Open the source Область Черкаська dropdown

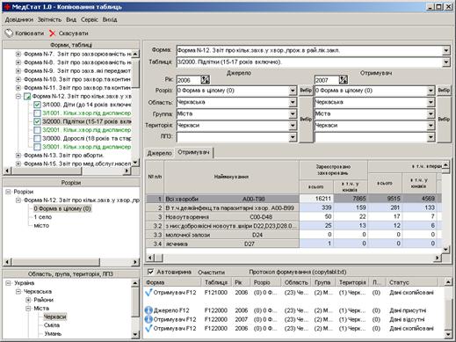pos(293,102)
